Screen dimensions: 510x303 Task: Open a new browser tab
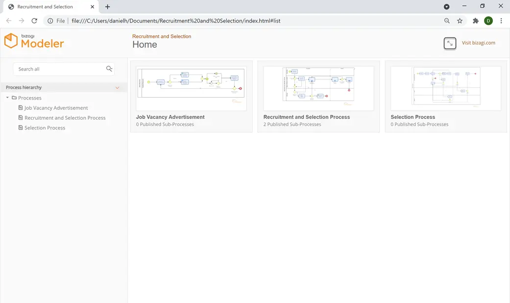pos(108,7)
